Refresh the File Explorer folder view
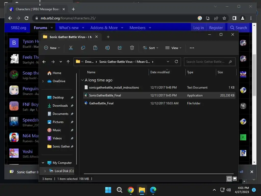The image size is (261, 196). click(x=176, y=62)
